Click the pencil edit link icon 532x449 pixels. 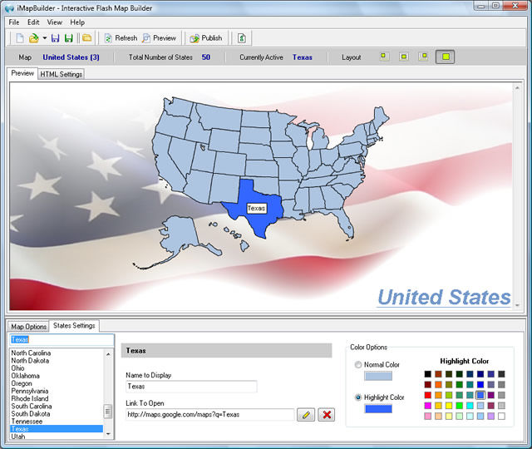pyautogui.click(x=306, y=414)
